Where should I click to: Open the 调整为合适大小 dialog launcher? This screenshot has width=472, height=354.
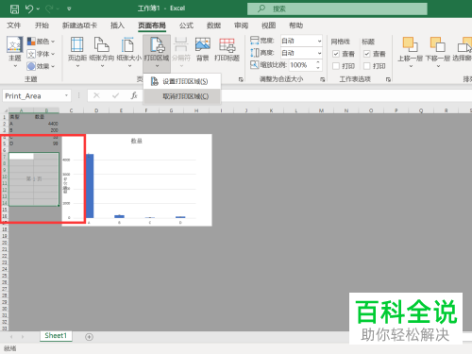tap(322, 79)
